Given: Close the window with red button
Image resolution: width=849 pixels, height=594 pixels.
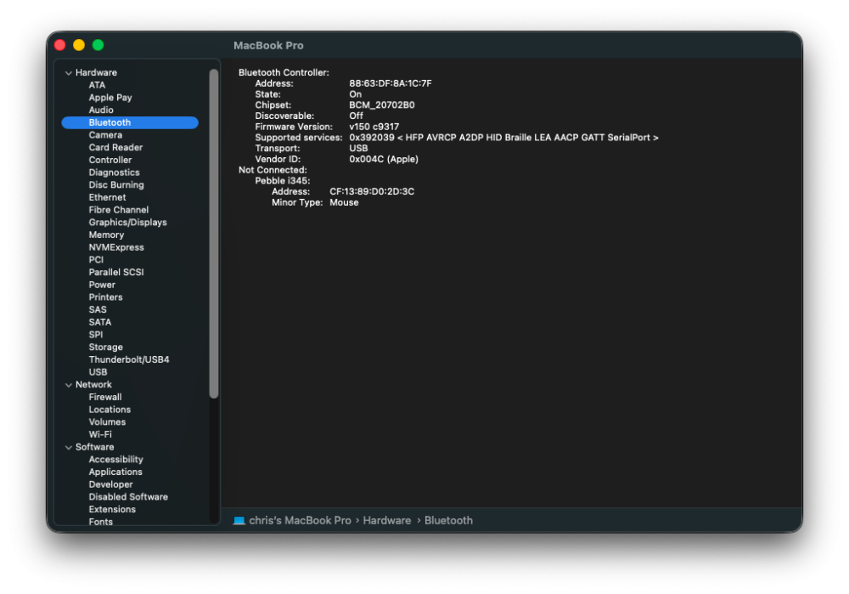Looking at the screenshot, I should (x=60, y=45).
